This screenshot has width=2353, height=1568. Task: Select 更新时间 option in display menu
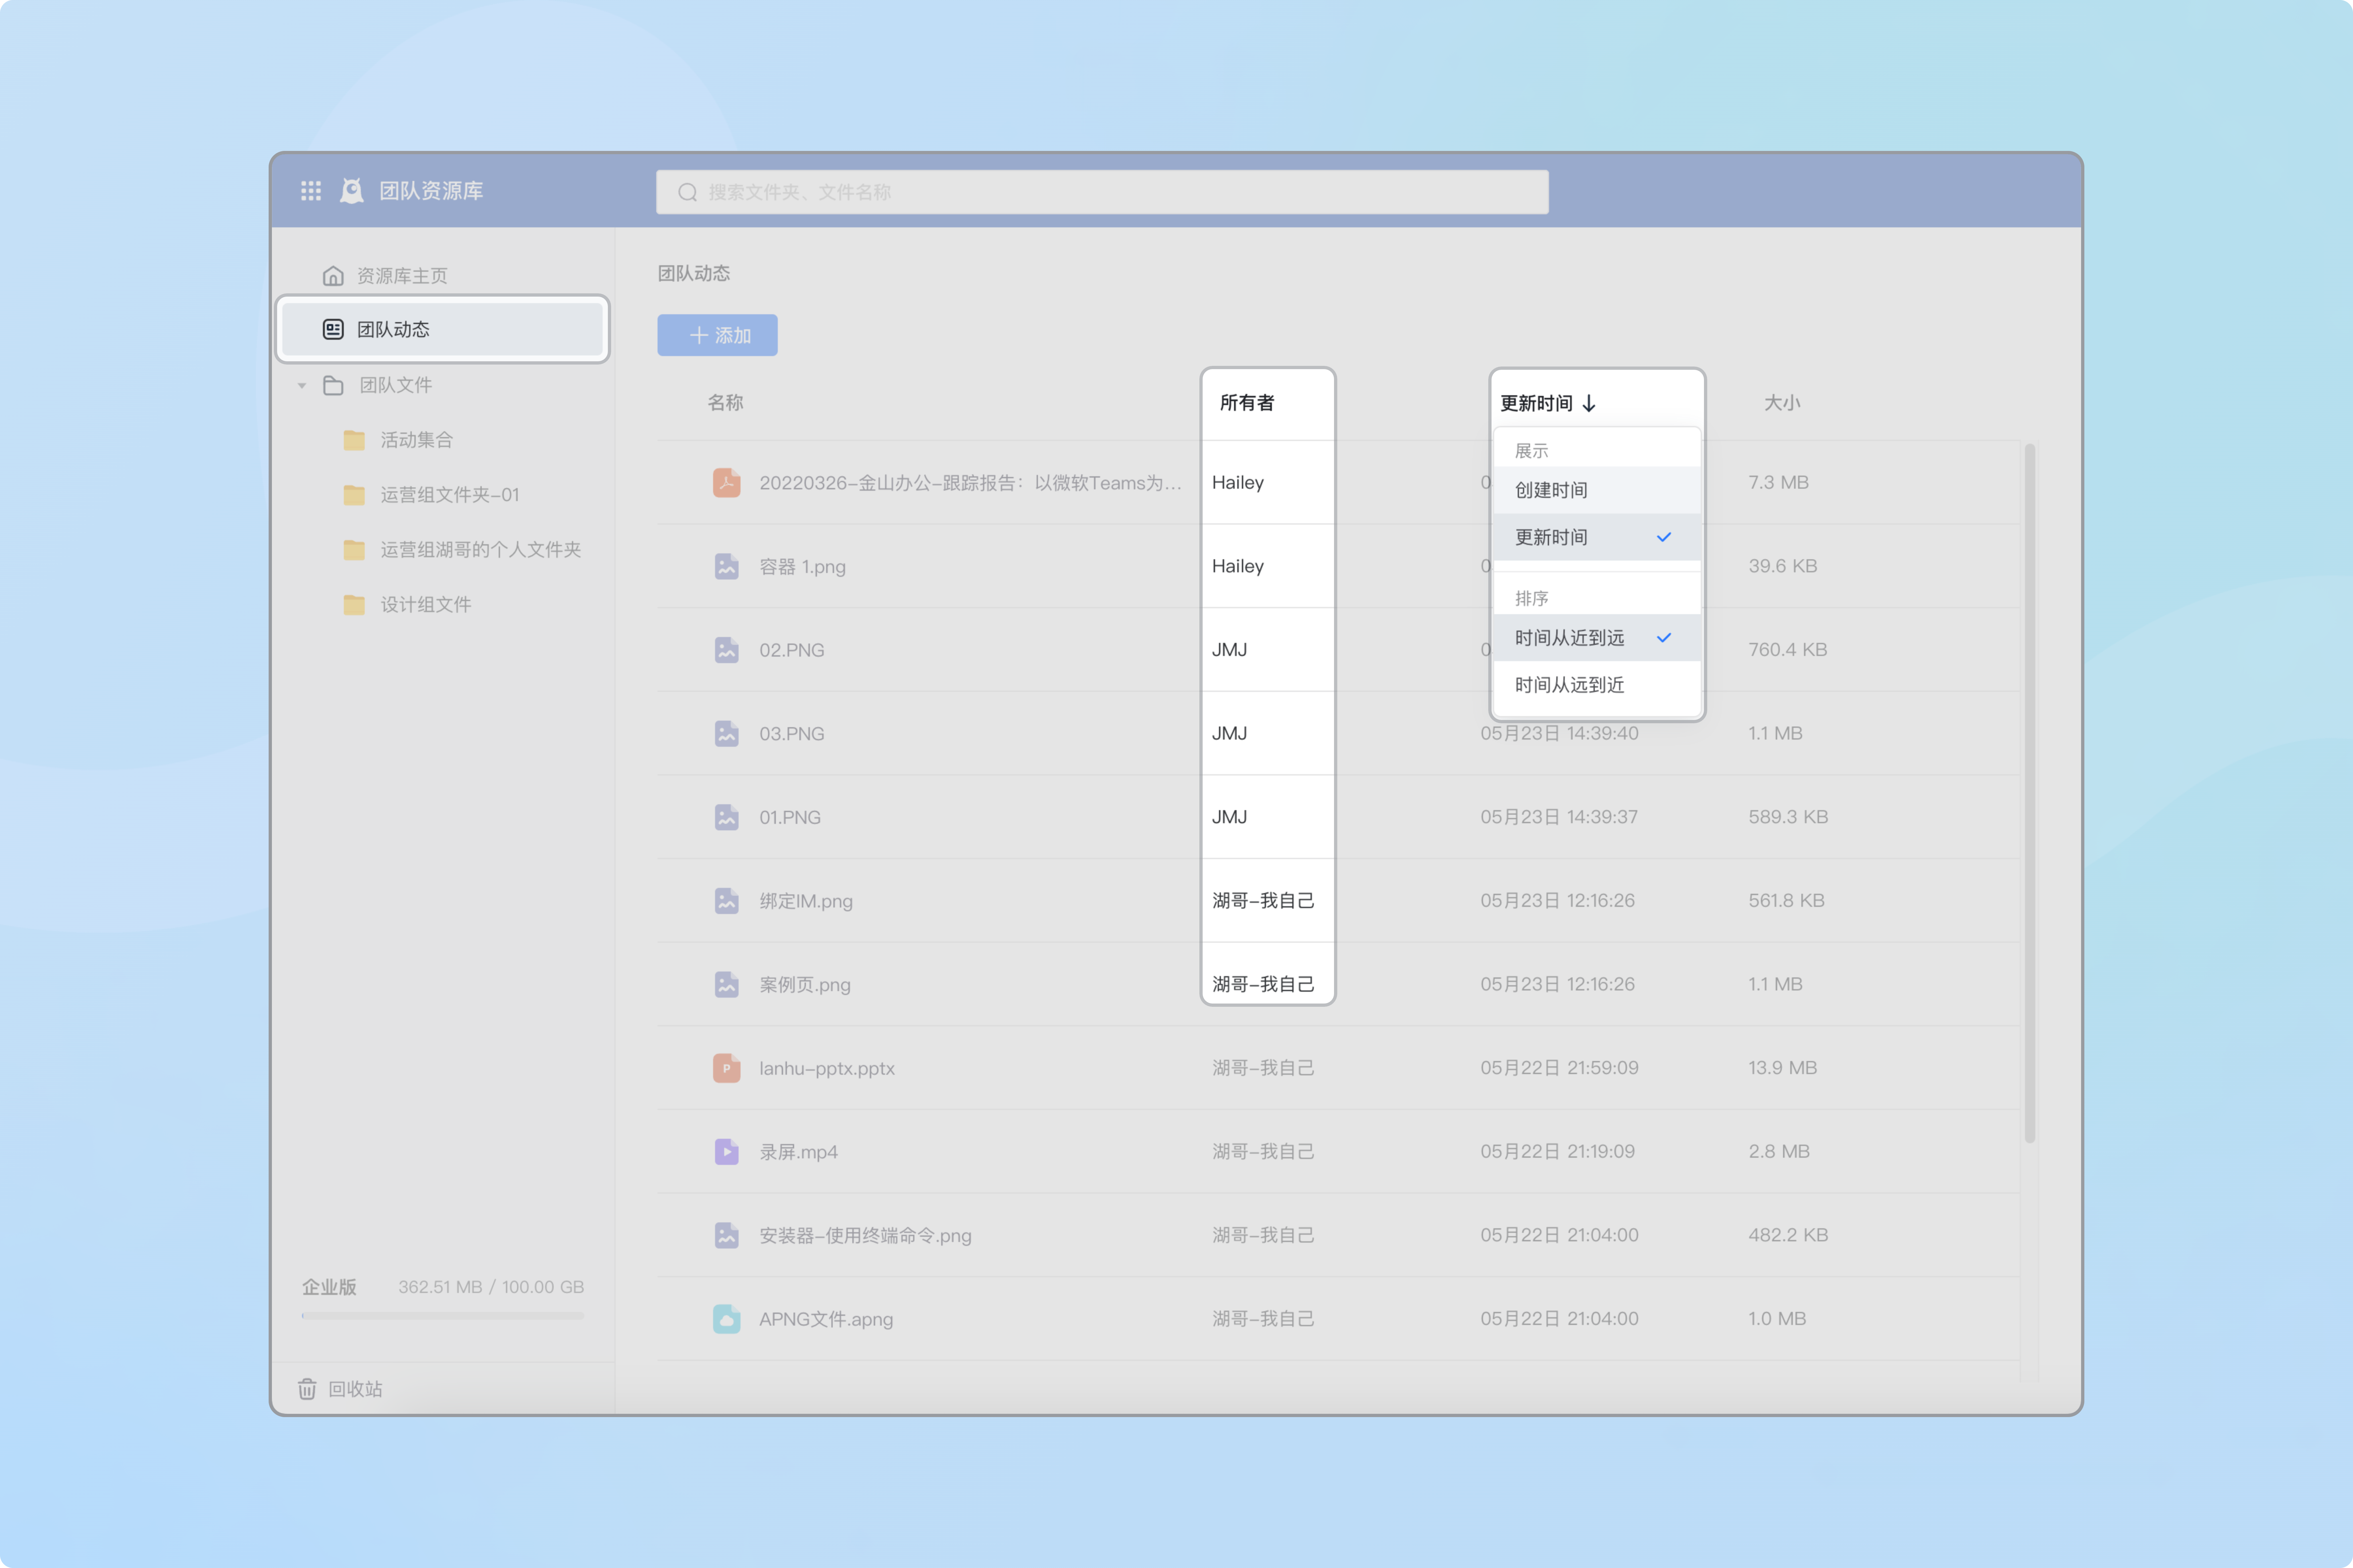tap(1597, 537)
